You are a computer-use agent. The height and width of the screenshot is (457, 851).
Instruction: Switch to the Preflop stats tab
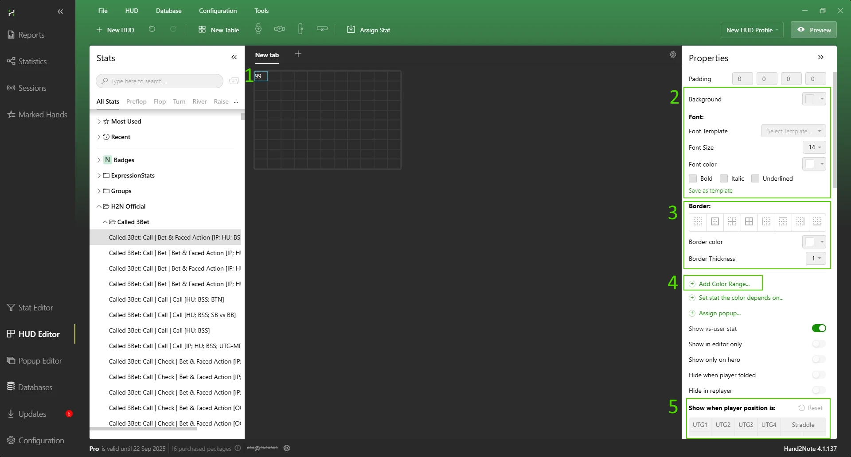136,101
